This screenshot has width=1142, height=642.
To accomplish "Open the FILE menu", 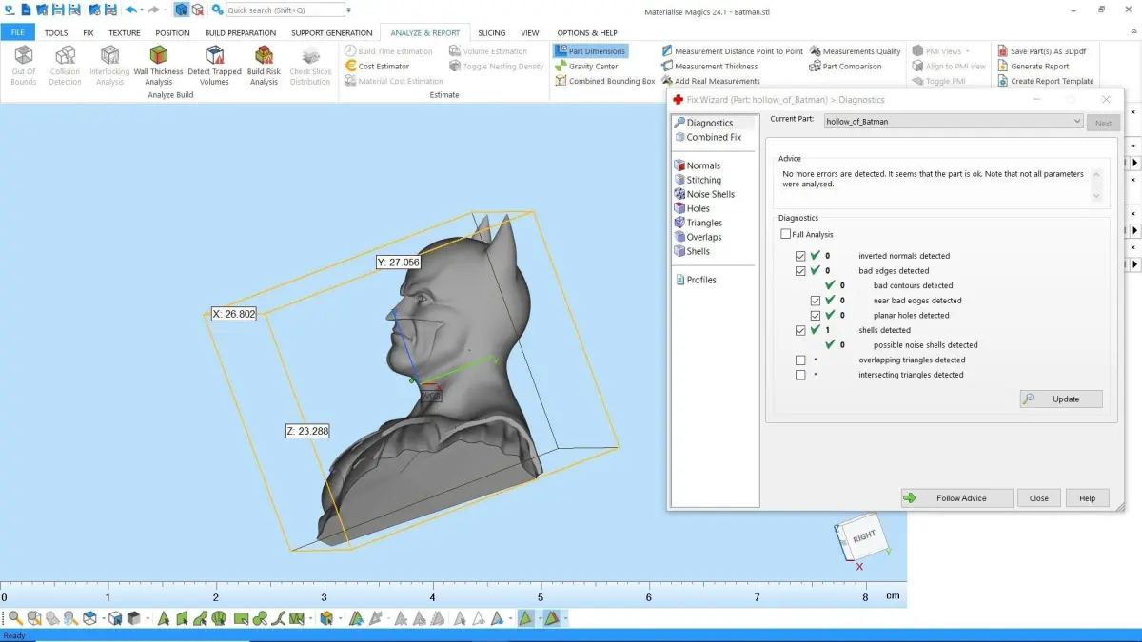I will 18,32.
